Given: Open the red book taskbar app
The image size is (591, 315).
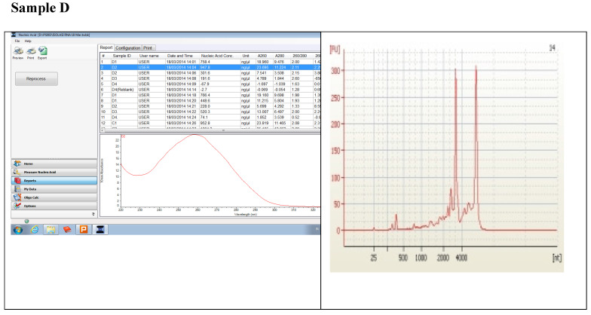Looking at the screenshot, I should coord(67,229).
